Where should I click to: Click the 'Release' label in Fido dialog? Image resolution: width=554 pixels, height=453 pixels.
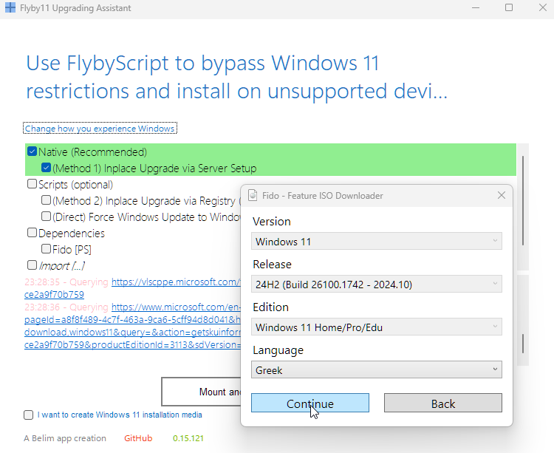(x=272, y=265)
